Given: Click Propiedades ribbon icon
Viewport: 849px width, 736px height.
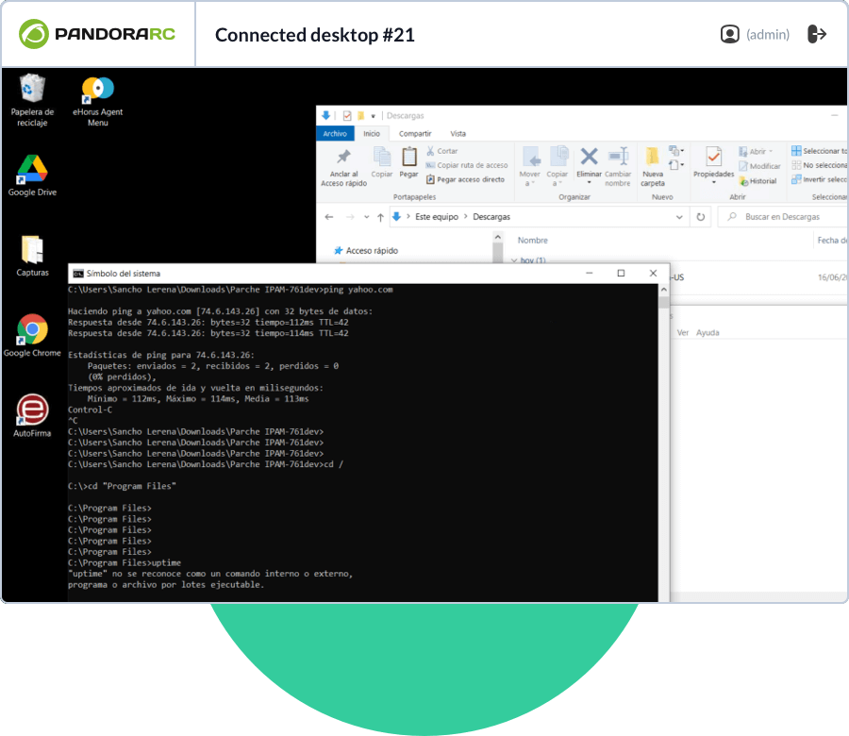Looking at the screenshot, I should 714,162.
